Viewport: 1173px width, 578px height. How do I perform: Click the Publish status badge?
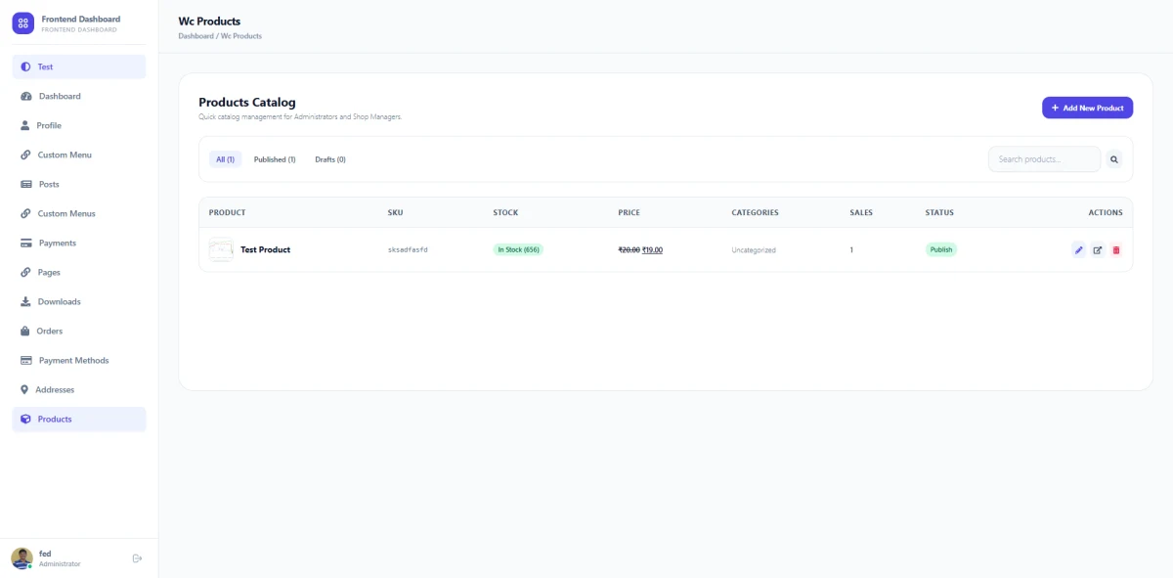pos(941,249)
